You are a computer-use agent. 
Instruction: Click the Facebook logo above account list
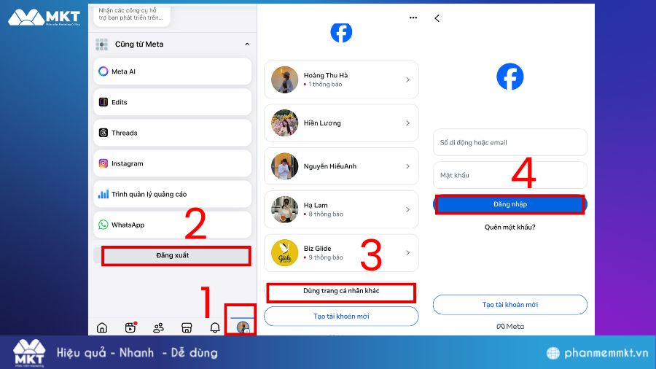click(x=341, y=32)
